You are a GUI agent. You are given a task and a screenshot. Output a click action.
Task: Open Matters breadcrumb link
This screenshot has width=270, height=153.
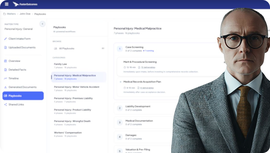pyautogui.click(x=11, y=14)
